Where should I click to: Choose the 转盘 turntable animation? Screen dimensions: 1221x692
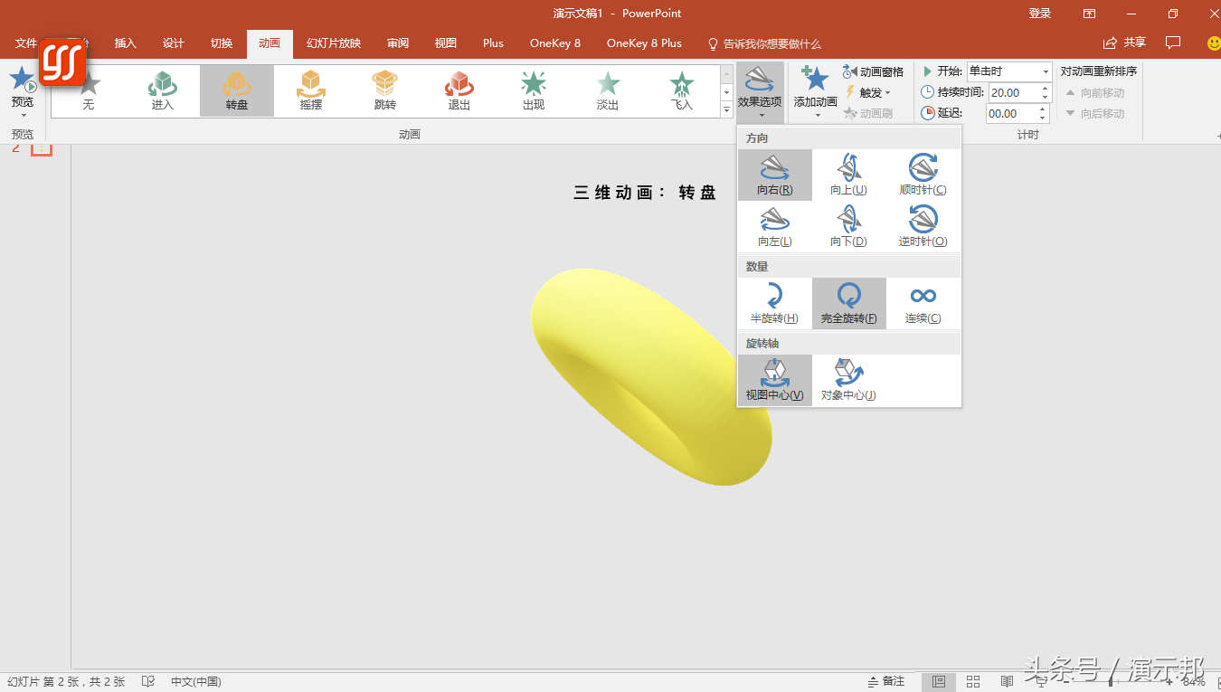[237, 90]
